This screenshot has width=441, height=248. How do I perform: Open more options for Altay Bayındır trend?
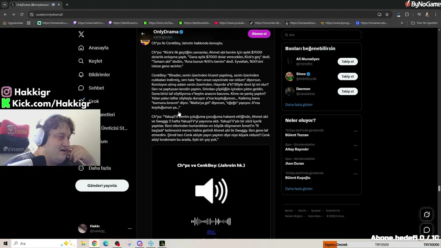[356, 145]
